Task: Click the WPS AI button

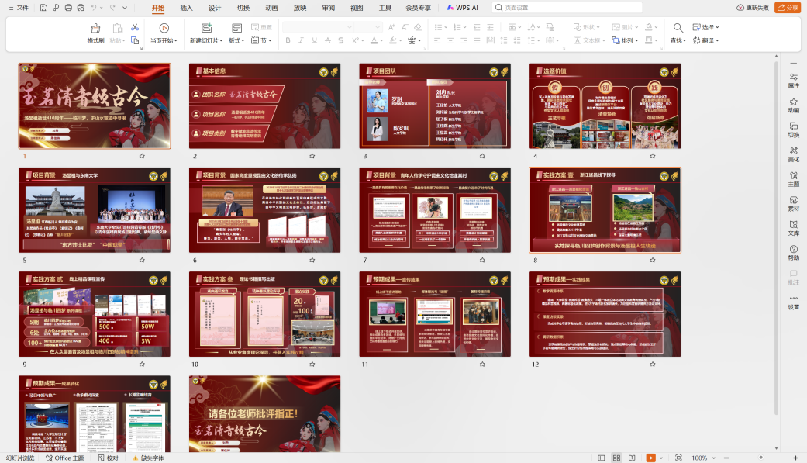Action: (463, 8)
